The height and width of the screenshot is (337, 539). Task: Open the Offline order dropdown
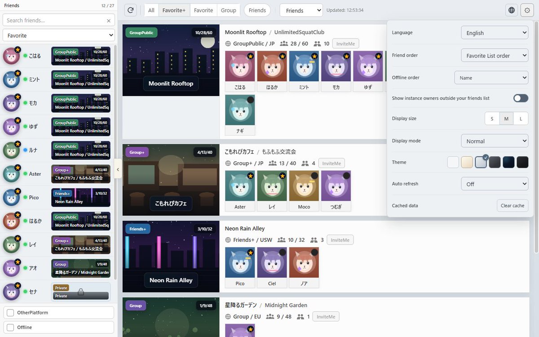pyautogui.click(x=491, y=78)
